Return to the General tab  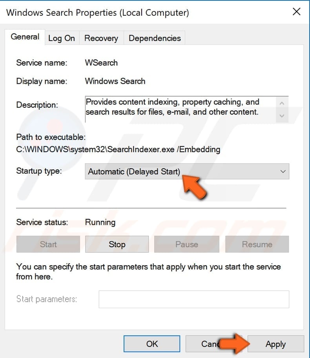click(x=25, y=37)
